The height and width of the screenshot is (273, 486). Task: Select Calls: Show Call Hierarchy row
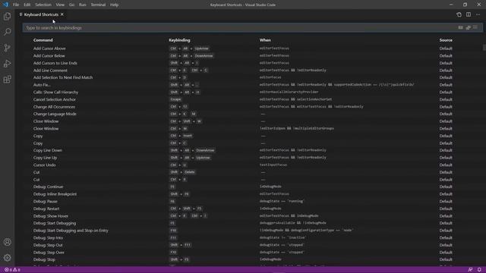click(252, 92)
